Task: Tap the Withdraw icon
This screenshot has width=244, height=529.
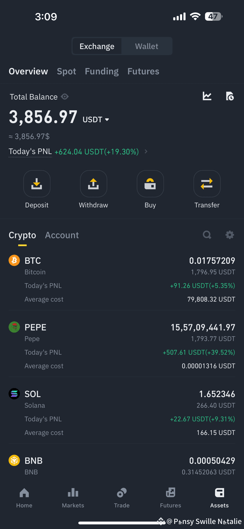Action: click(93, 184)
